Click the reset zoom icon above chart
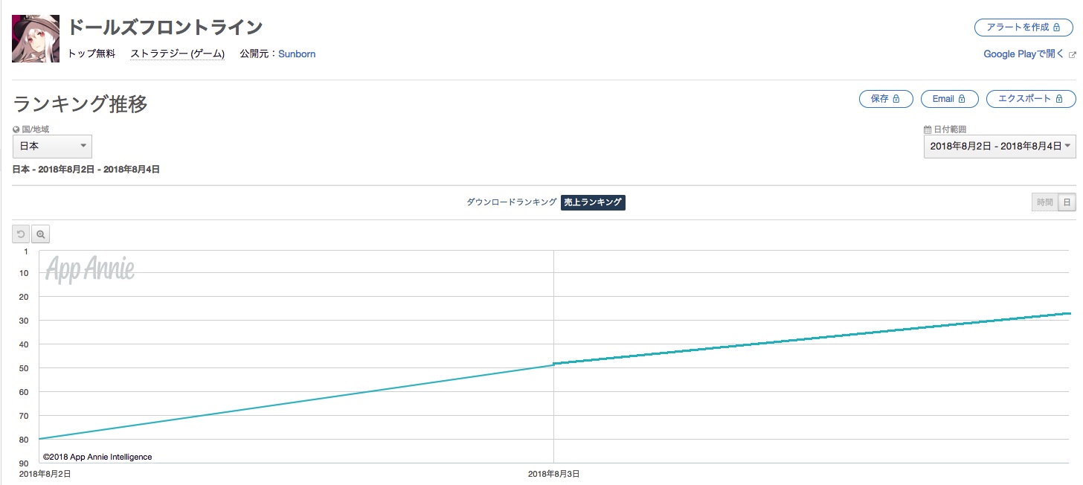This screenshot has height=485, width=1083. (21, 234)
